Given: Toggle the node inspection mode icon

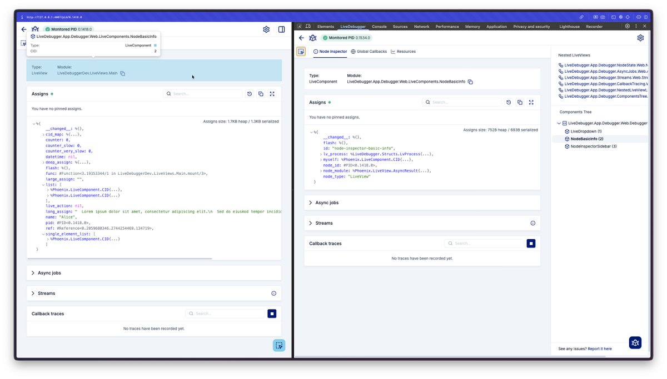Looking at the screenshot, I should [x=301, y=50].
